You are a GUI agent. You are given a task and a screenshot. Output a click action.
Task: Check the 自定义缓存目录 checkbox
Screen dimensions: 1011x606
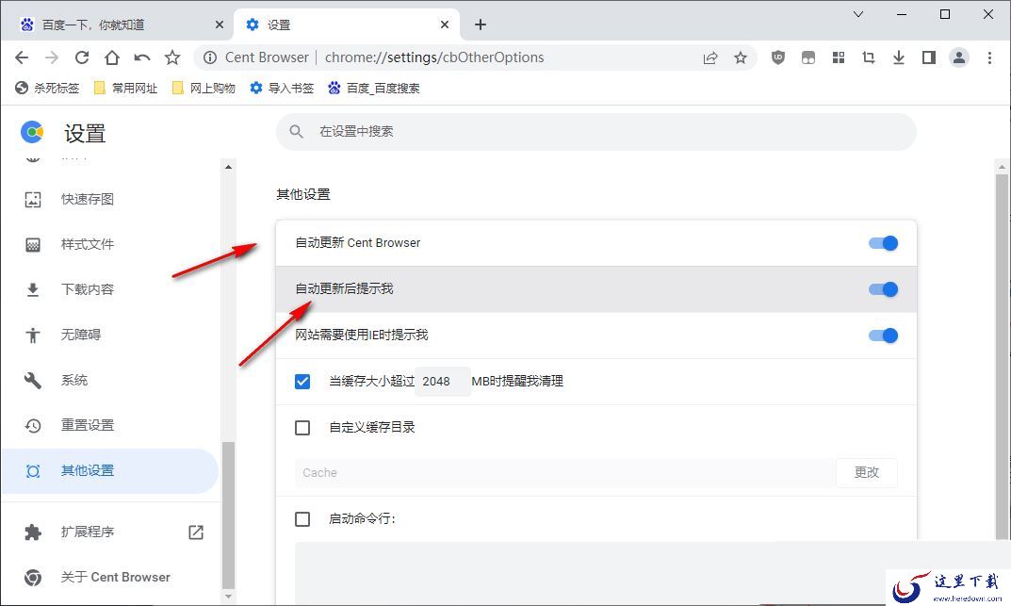[302, 428]
